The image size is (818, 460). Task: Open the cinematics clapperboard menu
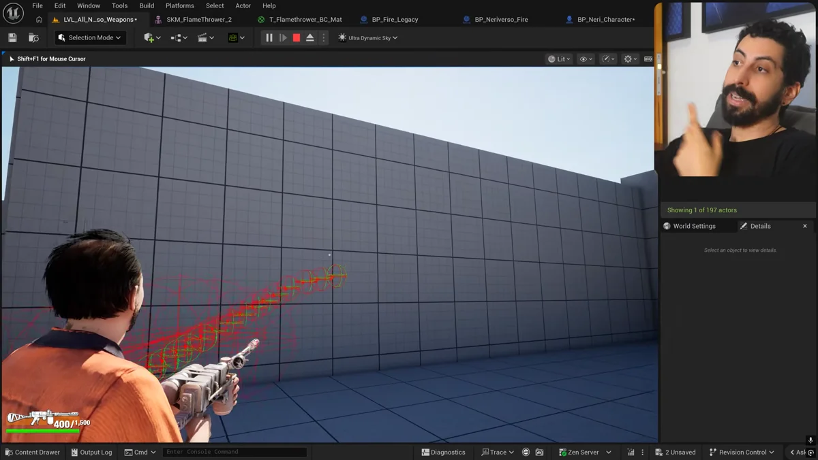[x=206, y=38]
